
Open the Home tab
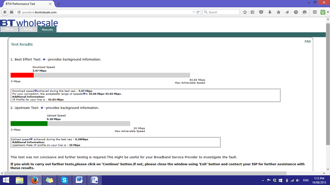9,29
